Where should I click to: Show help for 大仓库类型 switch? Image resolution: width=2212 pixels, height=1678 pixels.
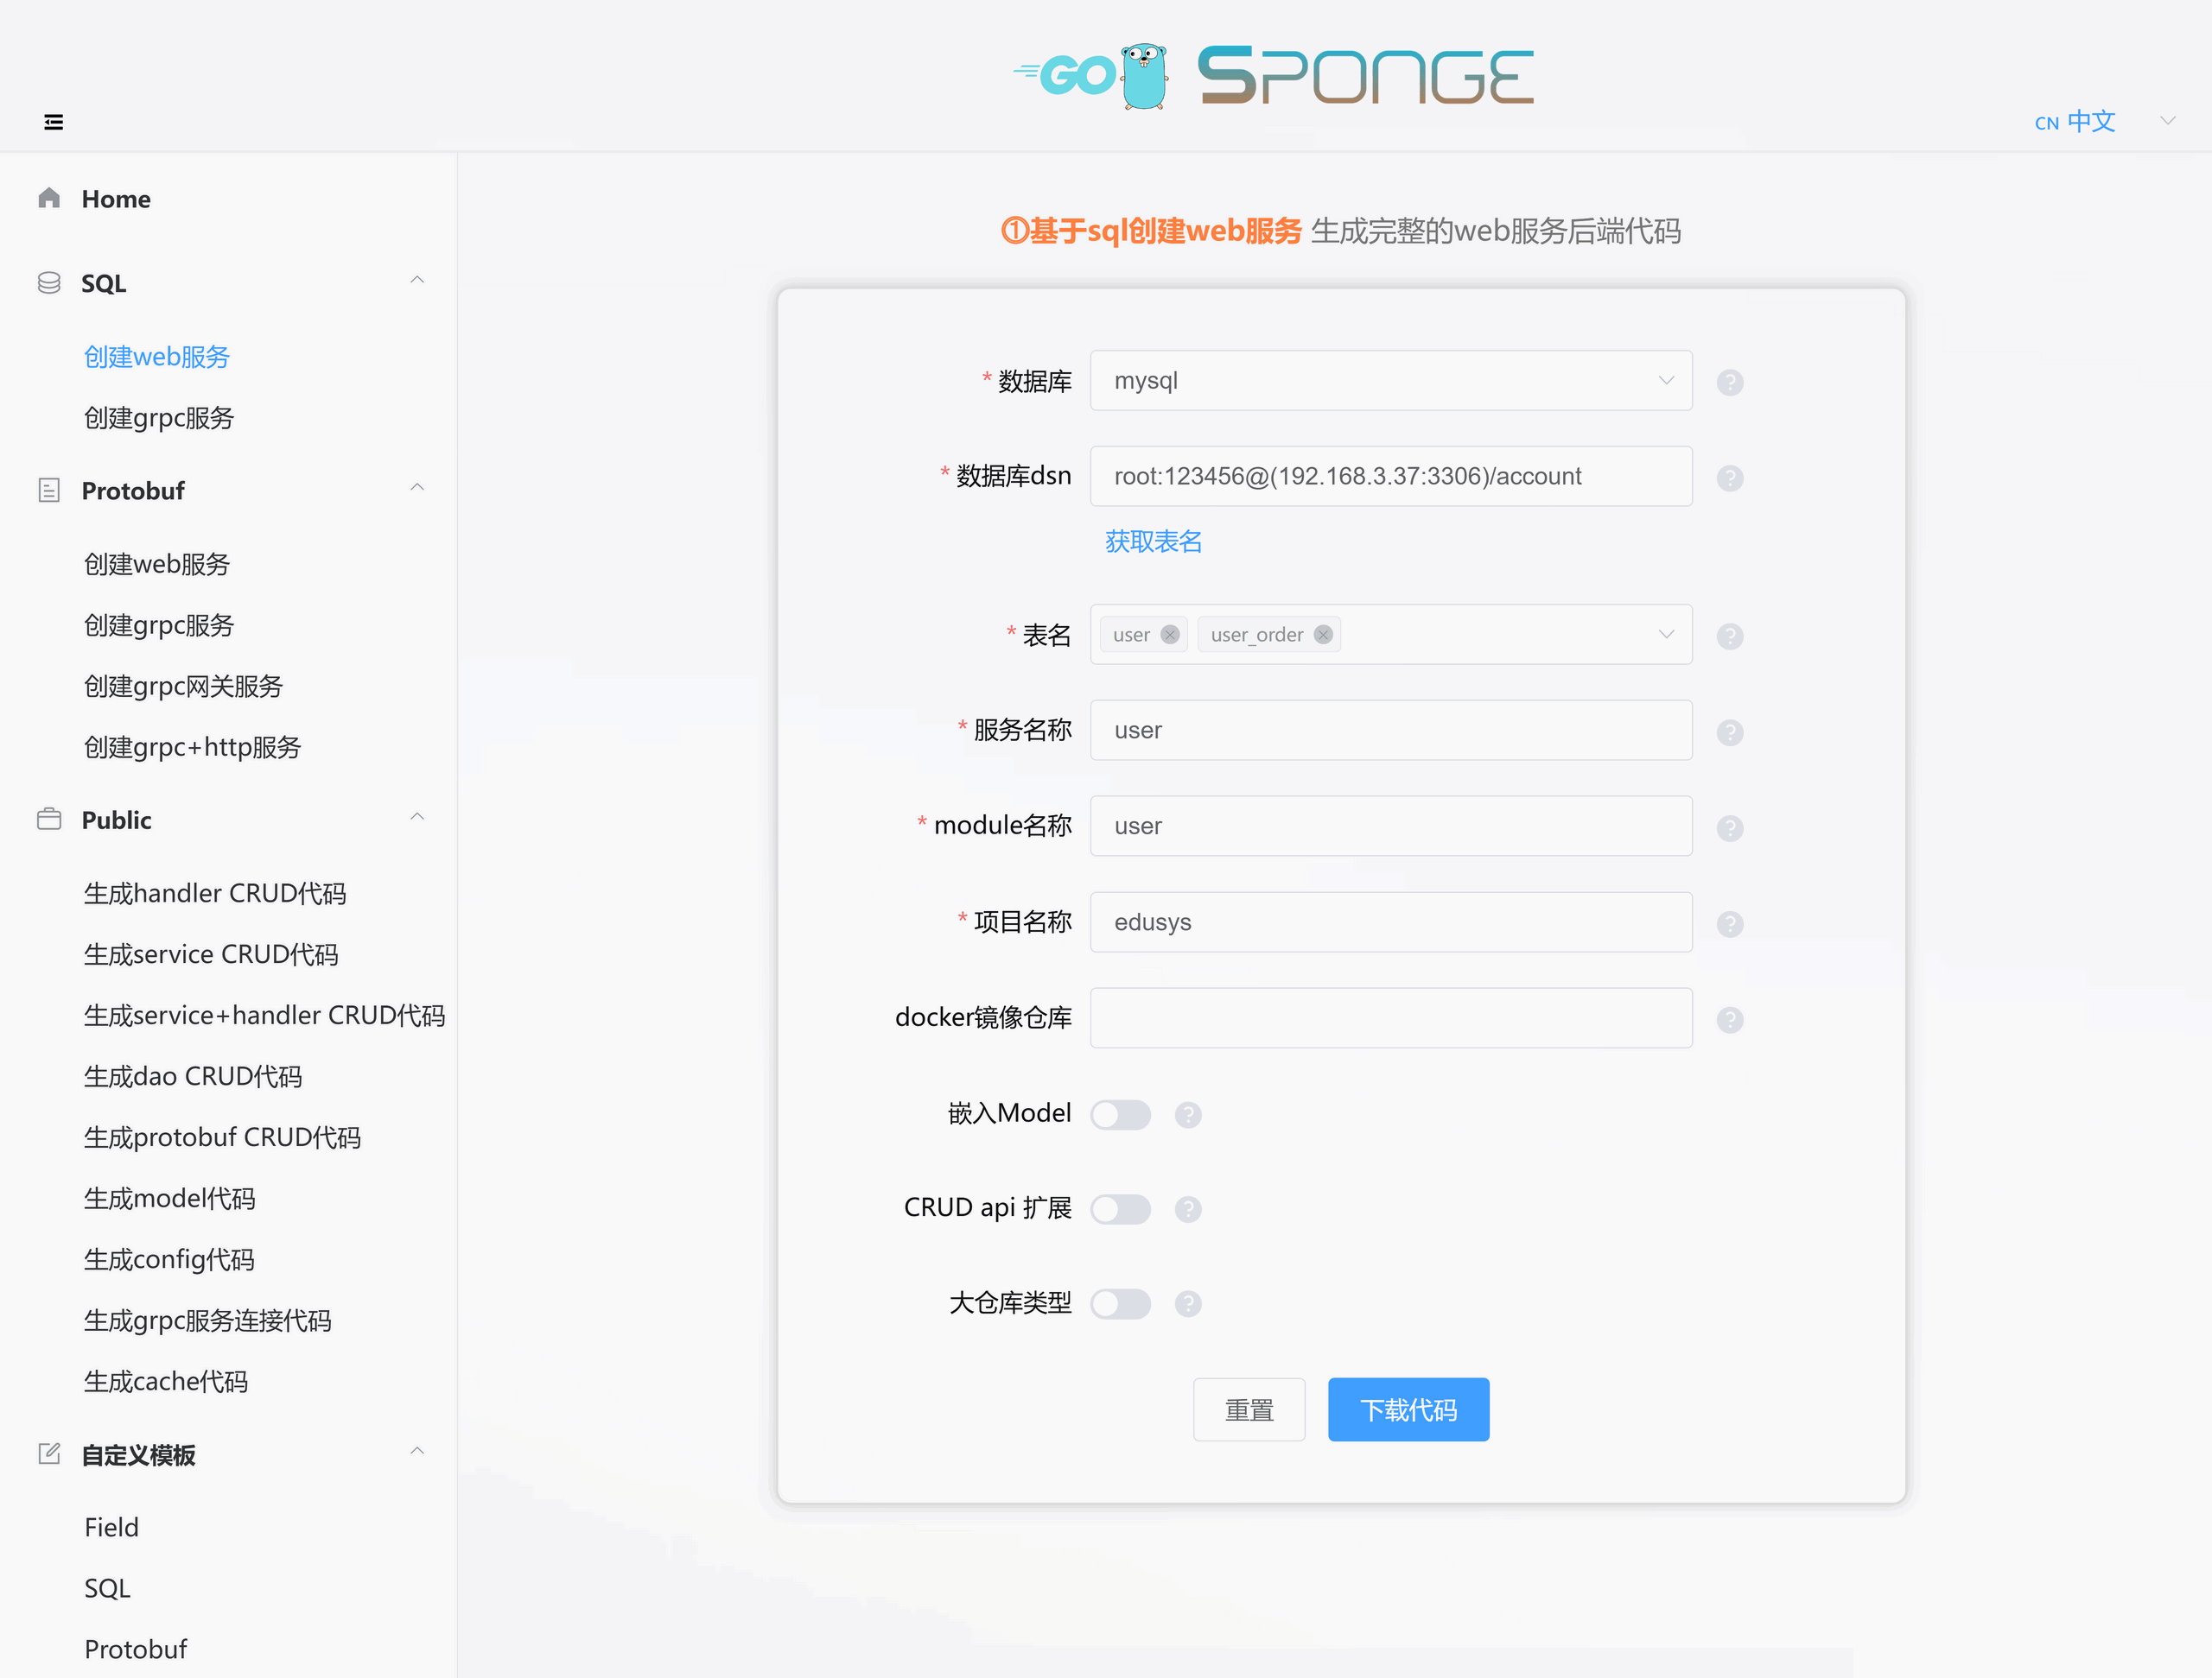click(1188, 1303)
